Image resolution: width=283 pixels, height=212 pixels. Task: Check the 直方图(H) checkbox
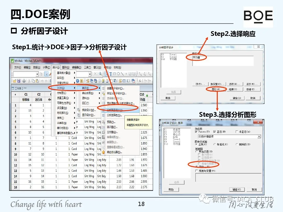click(199, 155)
